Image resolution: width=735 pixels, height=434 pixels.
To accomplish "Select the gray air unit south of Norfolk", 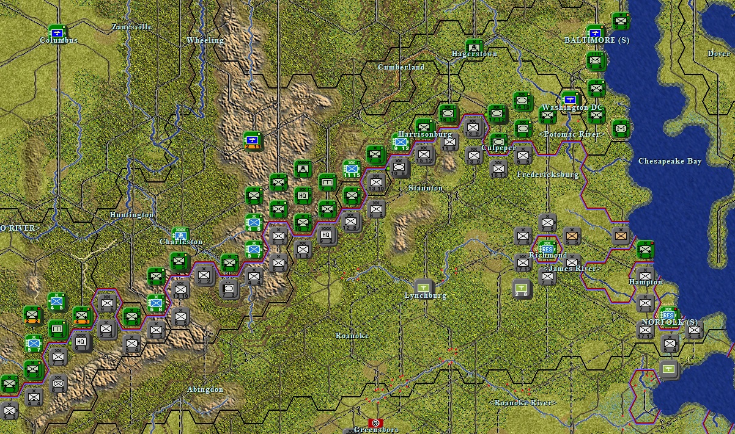I will 670,369.
